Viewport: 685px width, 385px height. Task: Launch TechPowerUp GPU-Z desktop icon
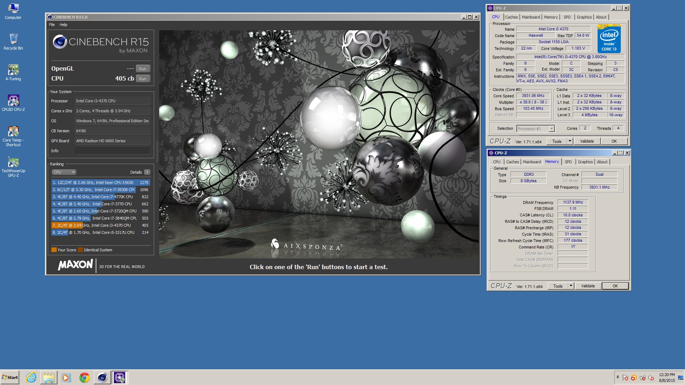[13, 166]
